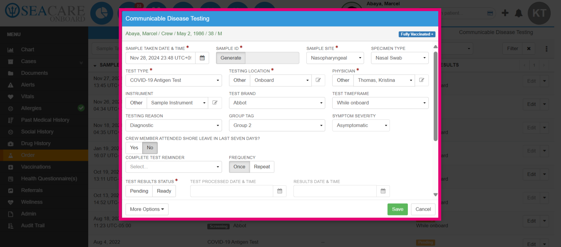The image size is (561, 247).
Task: Expand More Options menu
Action: coord(147,209)
